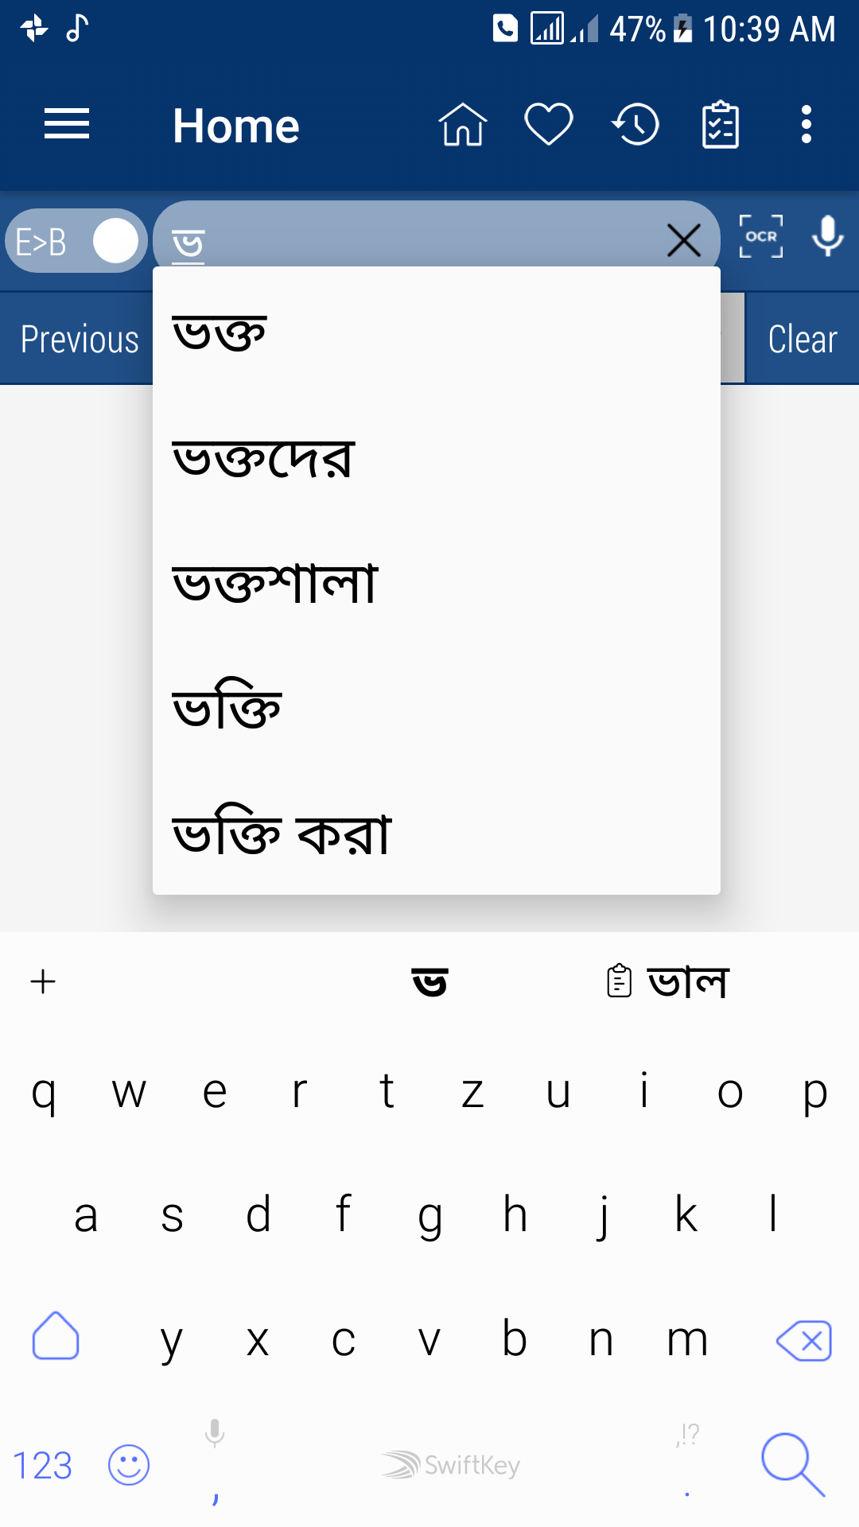Switch to the 123 numeric keyboard

point(43,1465)
